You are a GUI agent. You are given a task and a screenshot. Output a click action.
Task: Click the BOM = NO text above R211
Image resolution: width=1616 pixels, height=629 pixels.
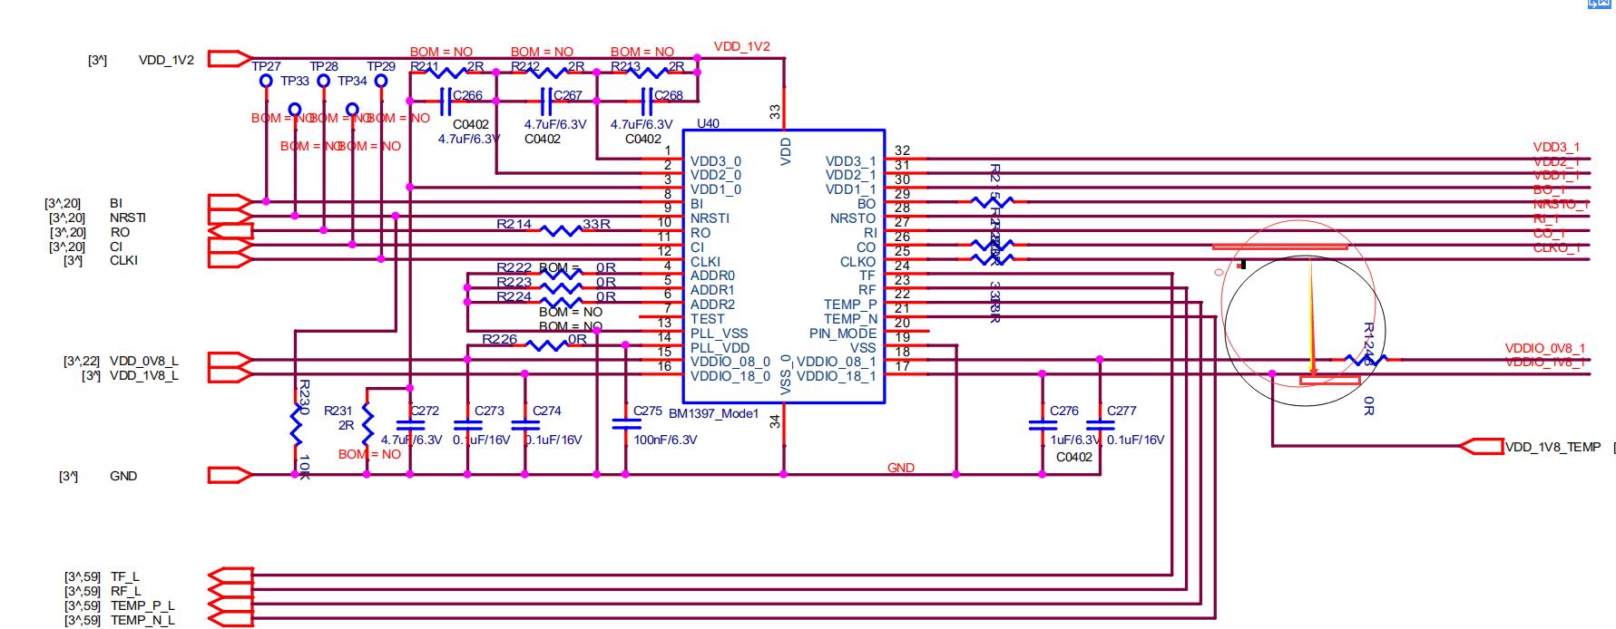pos(441,52)
